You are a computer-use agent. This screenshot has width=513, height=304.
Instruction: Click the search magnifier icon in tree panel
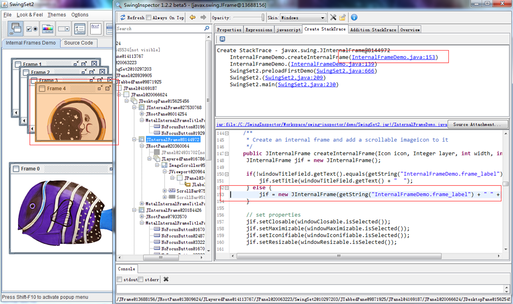(206, 29)
